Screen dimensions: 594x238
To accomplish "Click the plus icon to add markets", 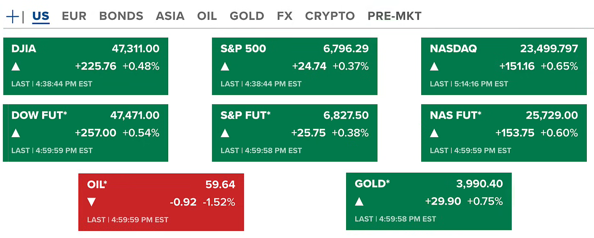I will [13, 16].
